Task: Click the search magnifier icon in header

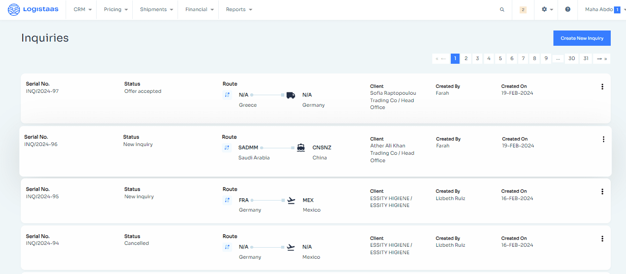Action: [502, 10]
